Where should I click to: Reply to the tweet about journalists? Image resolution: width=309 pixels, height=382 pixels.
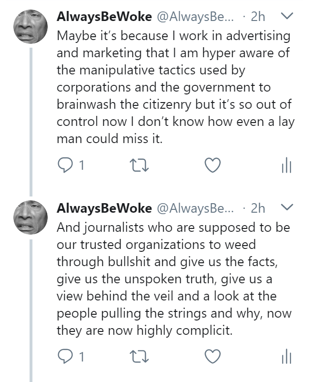[64, 356]
